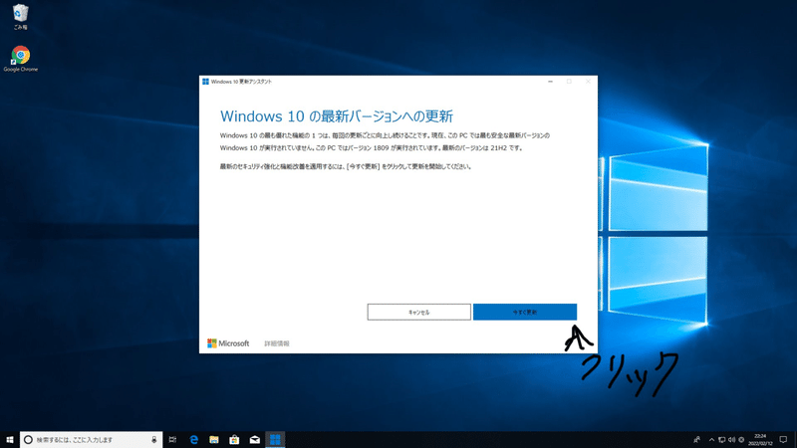The width and height of the screenshot is (797, 448).
Task: Open Task View from the taskbar
Action: [x=172, y=439]
